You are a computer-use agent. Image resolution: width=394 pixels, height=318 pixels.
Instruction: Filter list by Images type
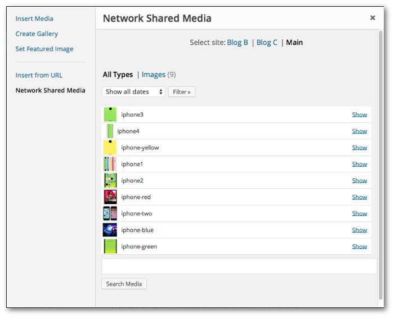tap(154, 74)
